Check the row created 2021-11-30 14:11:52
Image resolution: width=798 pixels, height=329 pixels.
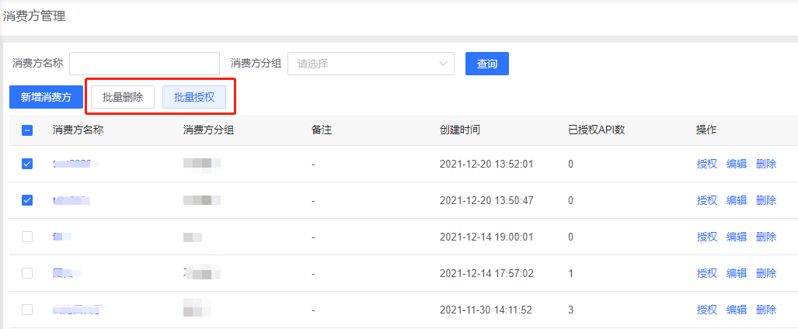27,309
